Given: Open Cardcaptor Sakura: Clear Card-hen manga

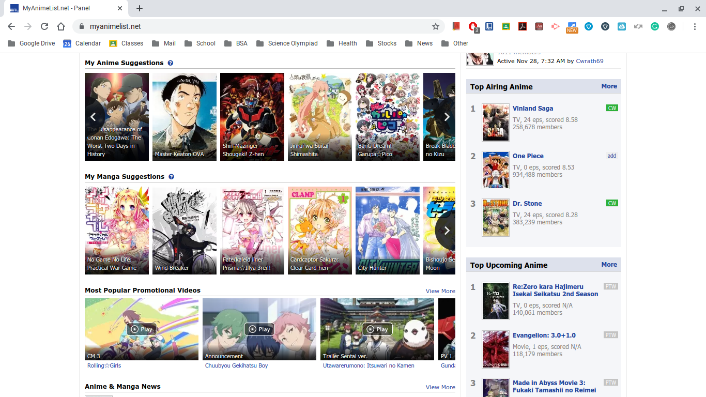Looking at the screenshot, I should 320,231.
